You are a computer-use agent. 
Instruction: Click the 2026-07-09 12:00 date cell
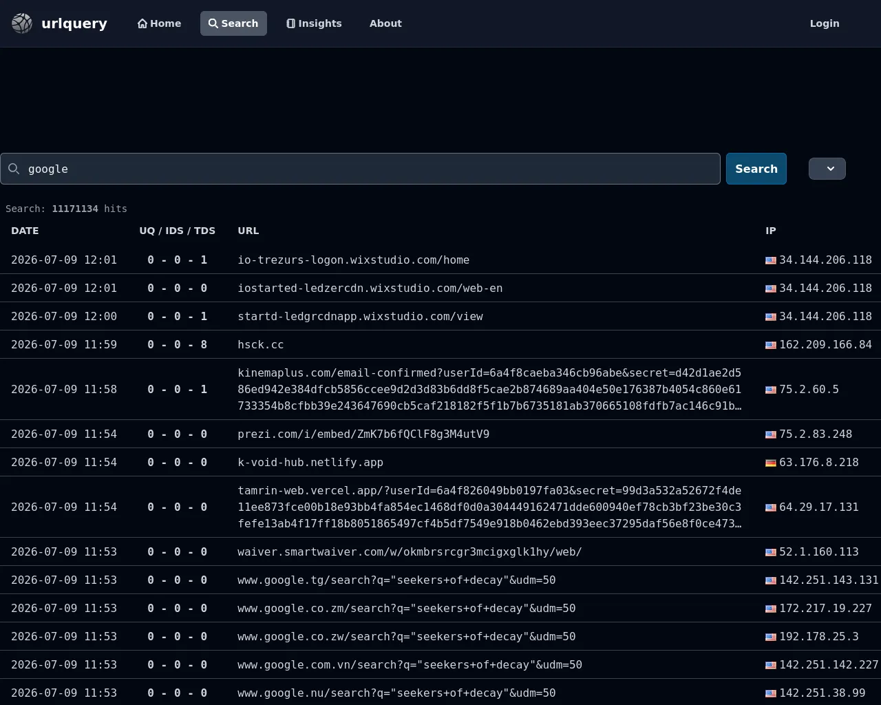pos(64,317)
